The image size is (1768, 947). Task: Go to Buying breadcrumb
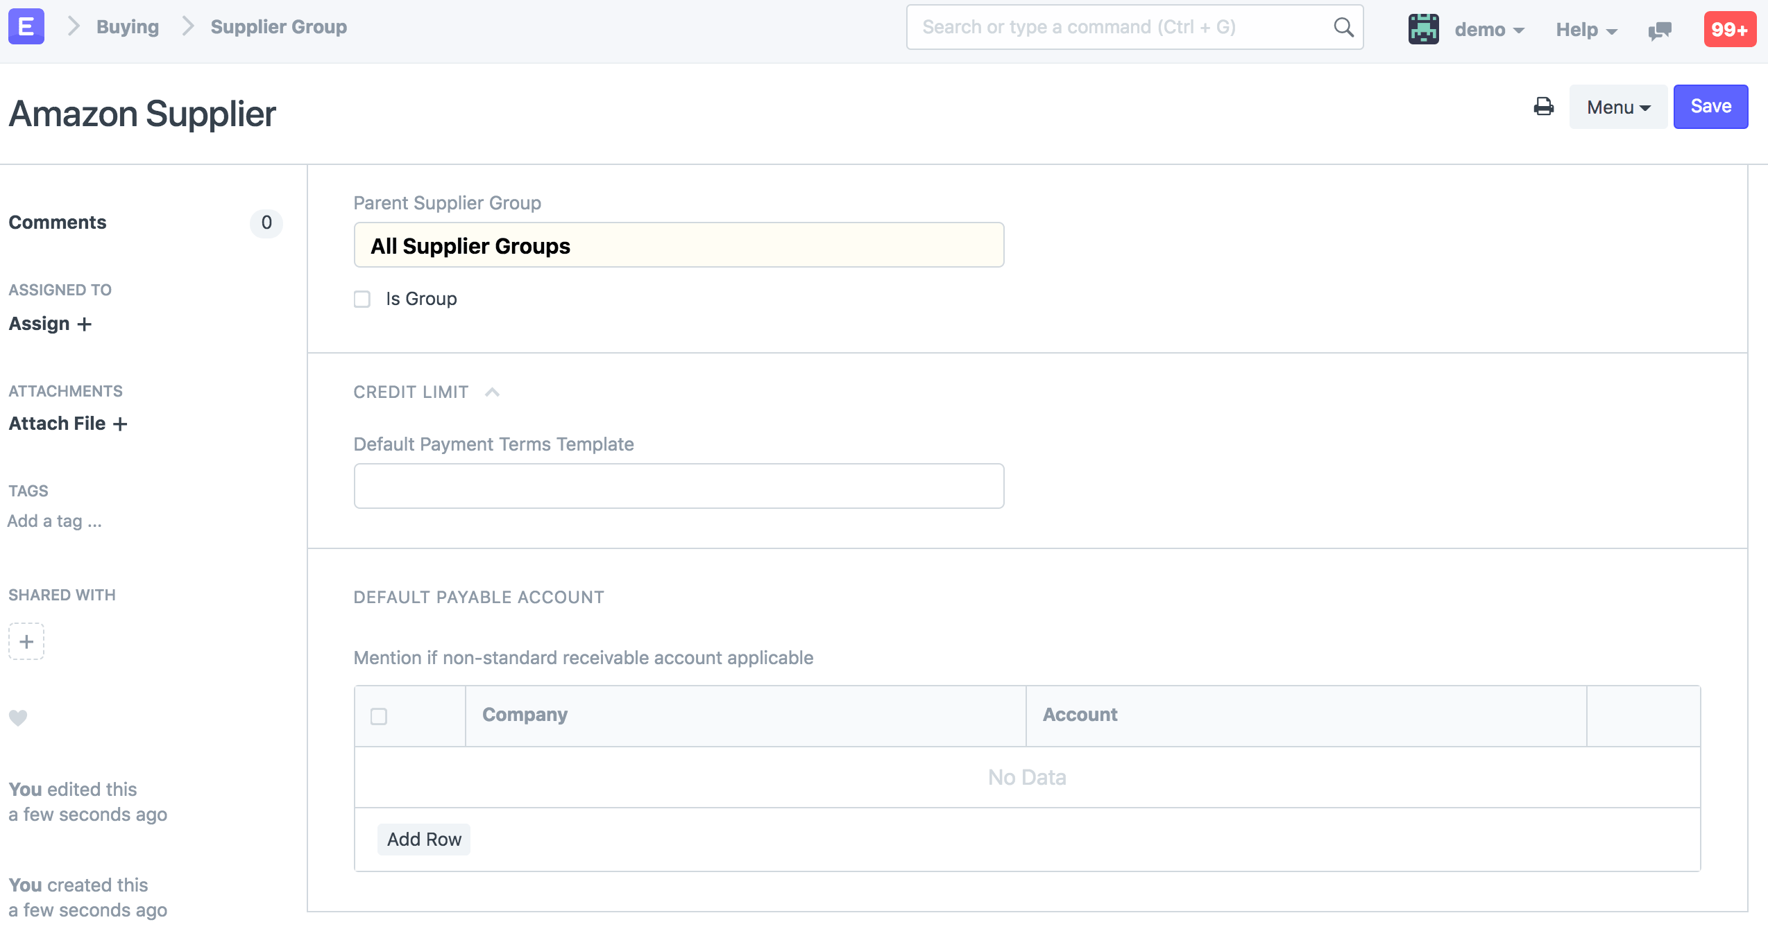pyautogui.click(x=128, y=27)
